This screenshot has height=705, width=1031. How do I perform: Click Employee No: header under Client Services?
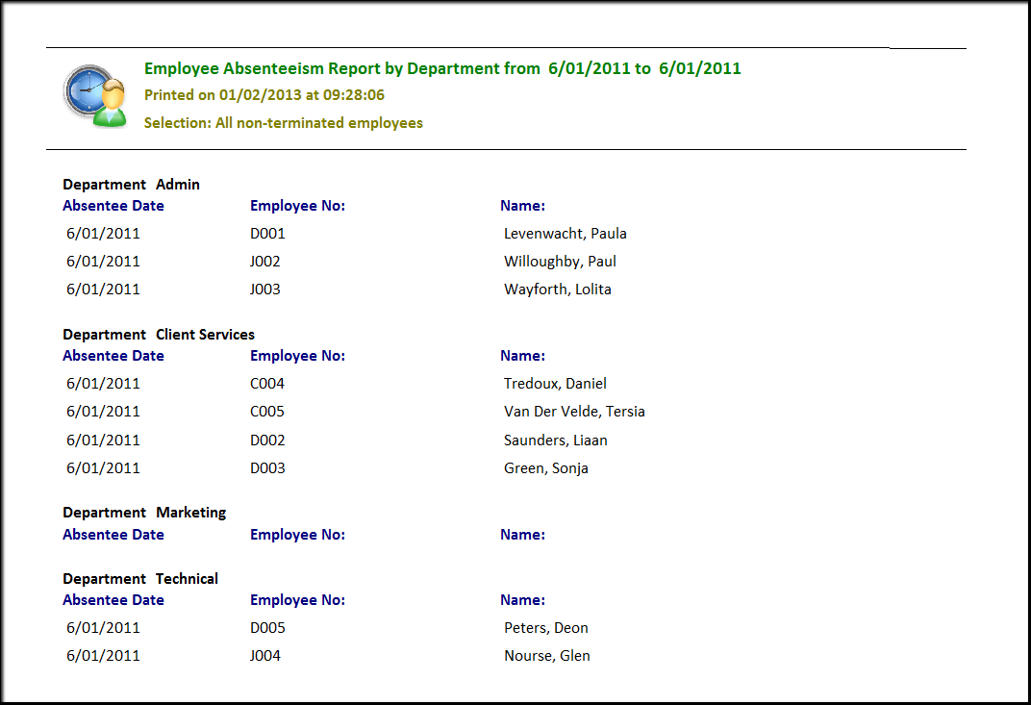coord(297,356)
